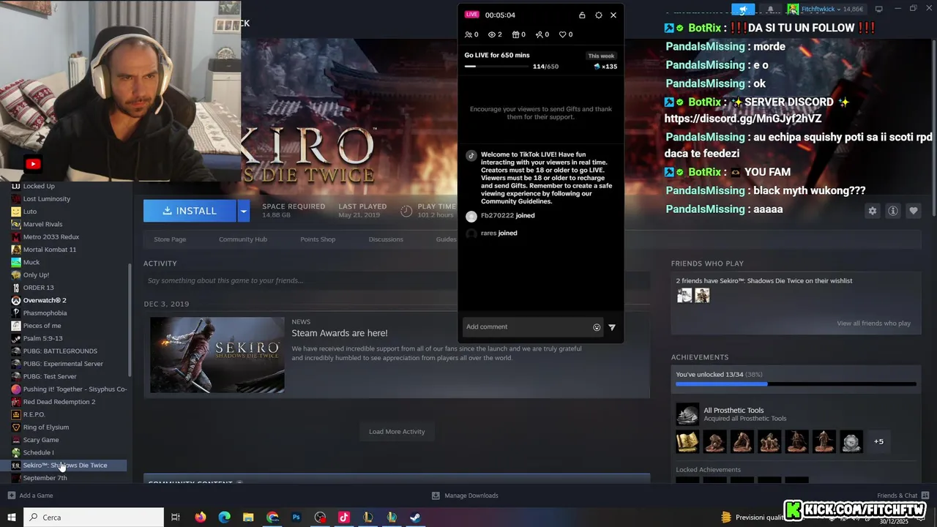Select Schedule I in library list

click(38, 452)
